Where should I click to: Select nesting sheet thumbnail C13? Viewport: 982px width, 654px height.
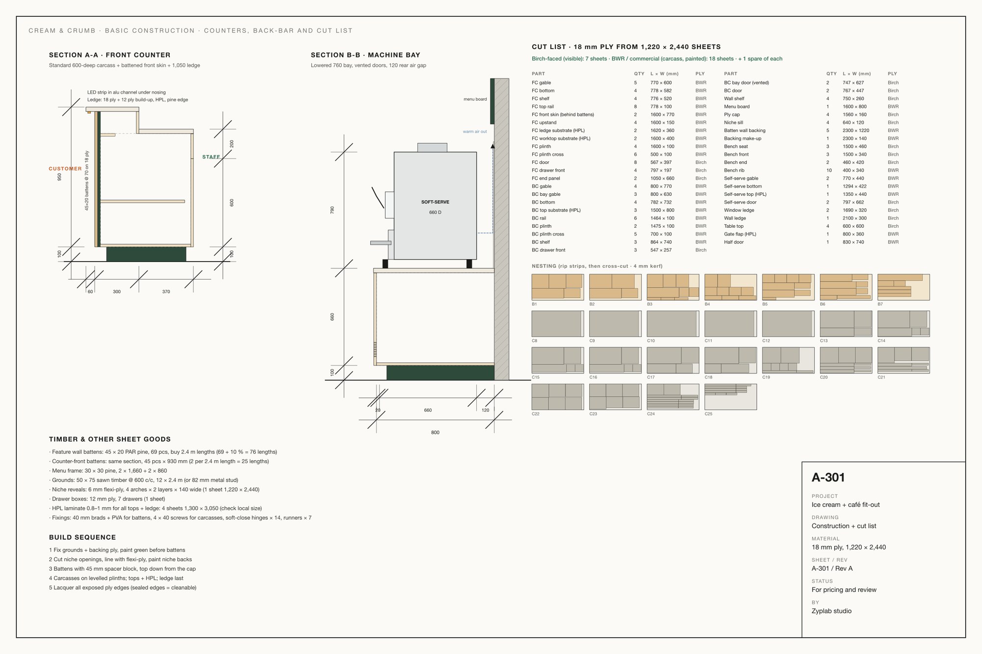click(846, 324)
